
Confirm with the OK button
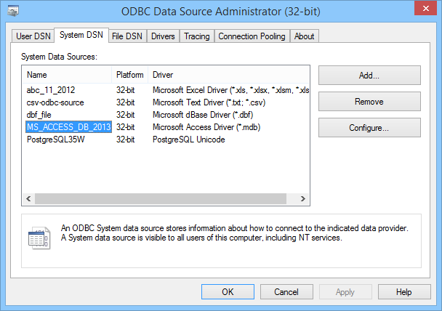pos(228,291)
